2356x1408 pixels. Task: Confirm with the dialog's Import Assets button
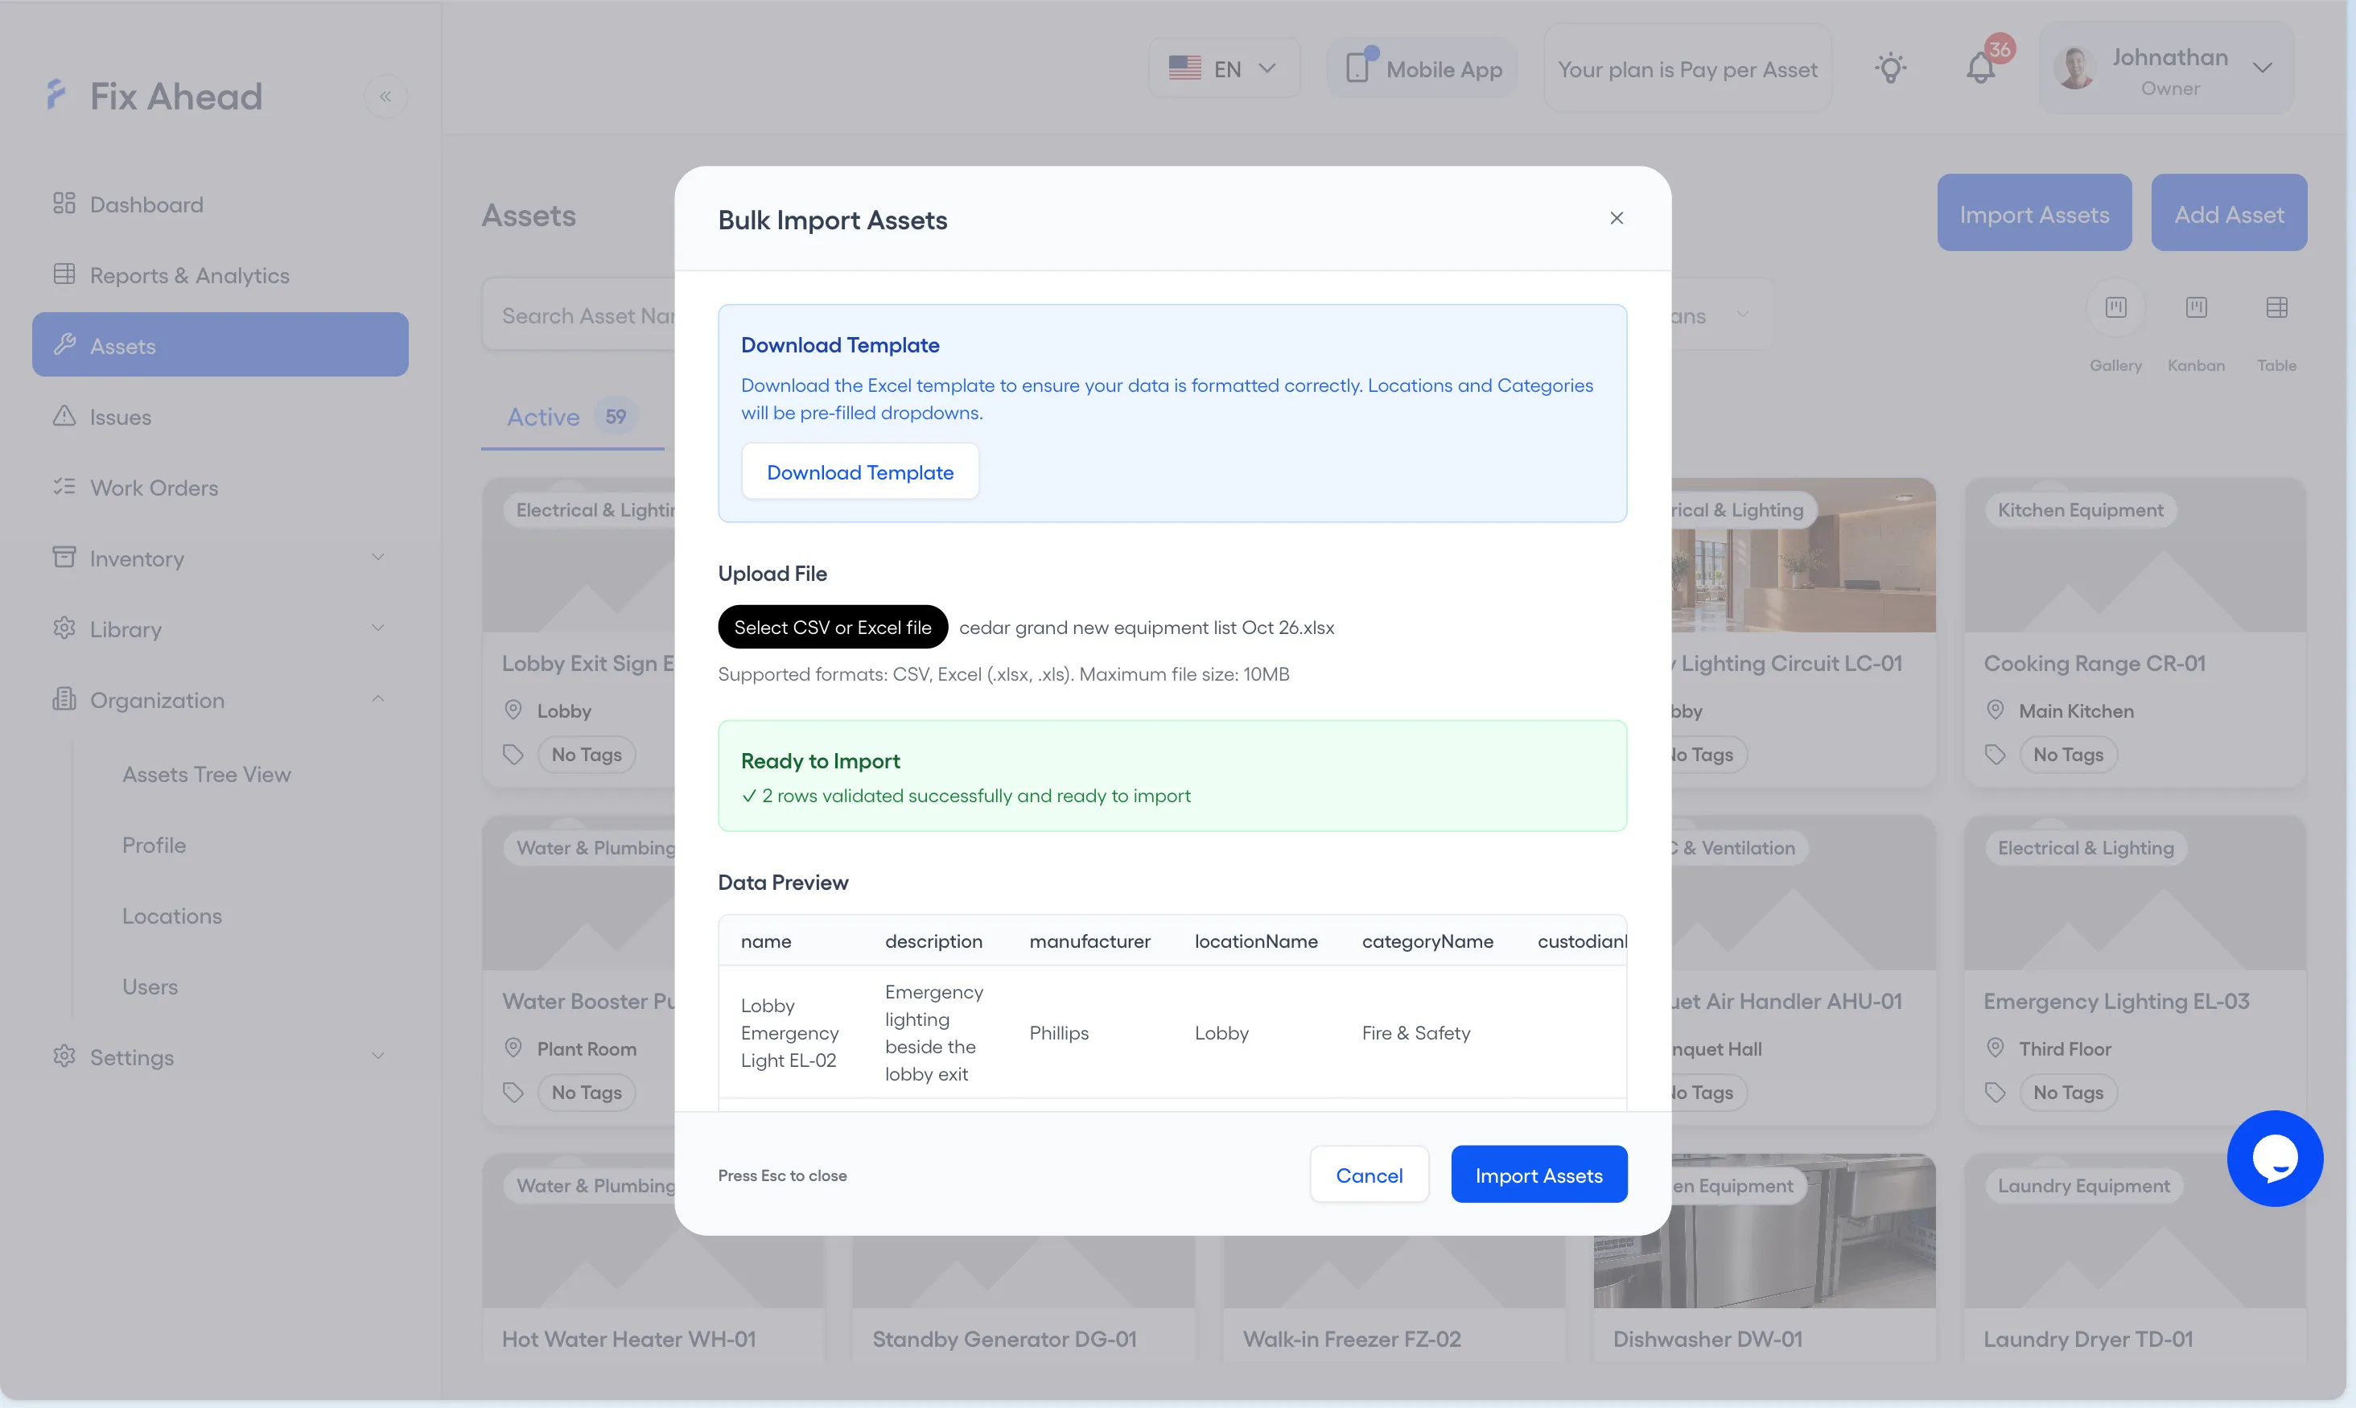1538,1175
